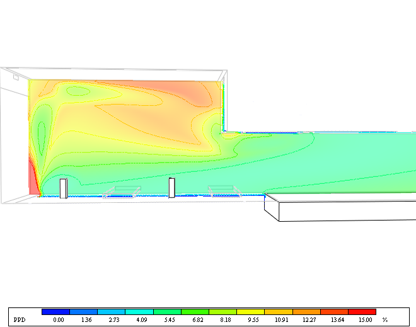The image size is (416, 327).
Task: Click the 10.91 legend value
Action: coord(282,320)
